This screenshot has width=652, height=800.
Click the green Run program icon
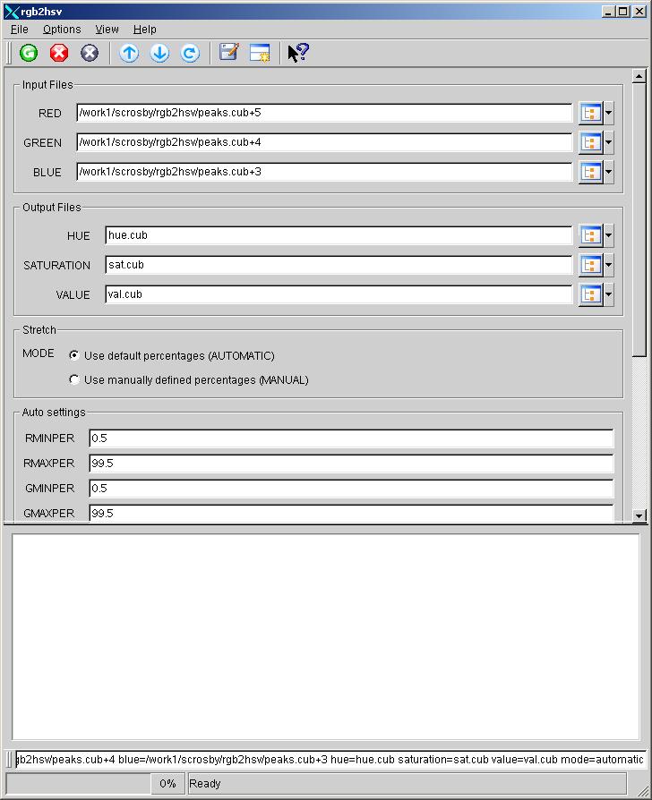[29, 53]
